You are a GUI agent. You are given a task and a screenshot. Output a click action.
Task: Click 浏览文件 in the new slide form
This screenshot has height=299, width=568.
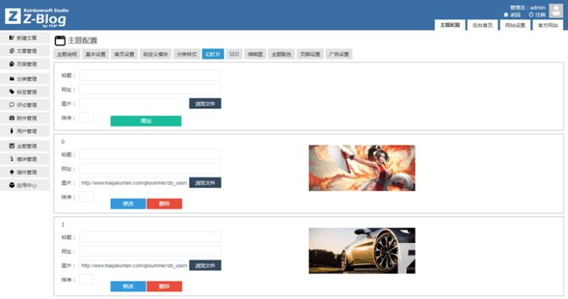(x=205, y=104)
